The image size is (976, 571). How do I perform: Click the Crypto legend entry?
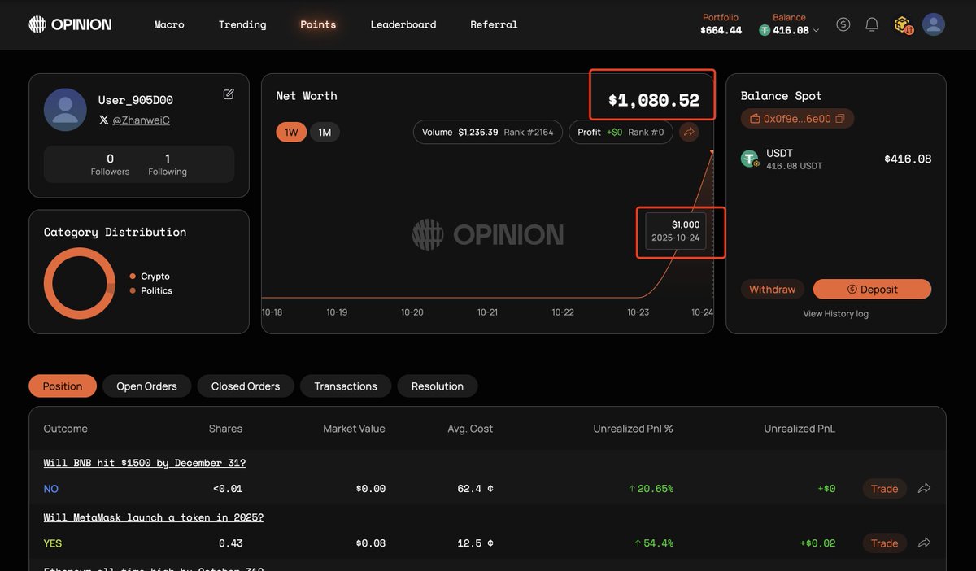tap(150, 277)
